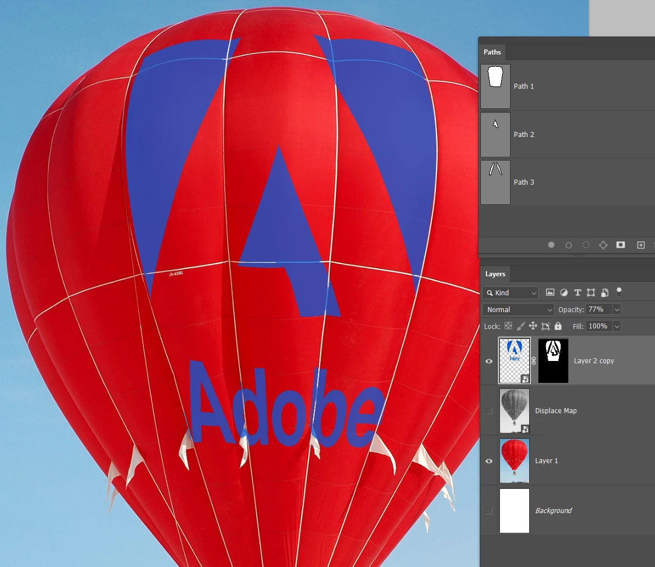
Task: Create a new path icon
Action: pyautogui.click(x=641, y=245)
